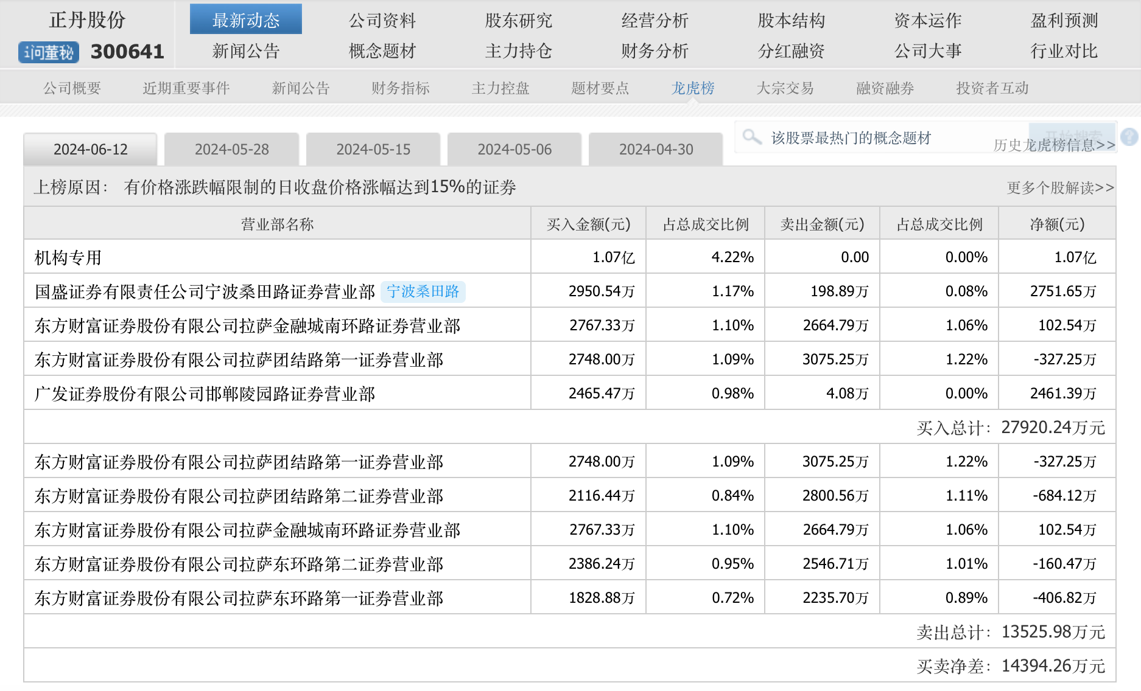This screenshot has height=691, width=1141.
Task: Open the 大宗交易 sub-tab
Action: [x=785, y=88]
